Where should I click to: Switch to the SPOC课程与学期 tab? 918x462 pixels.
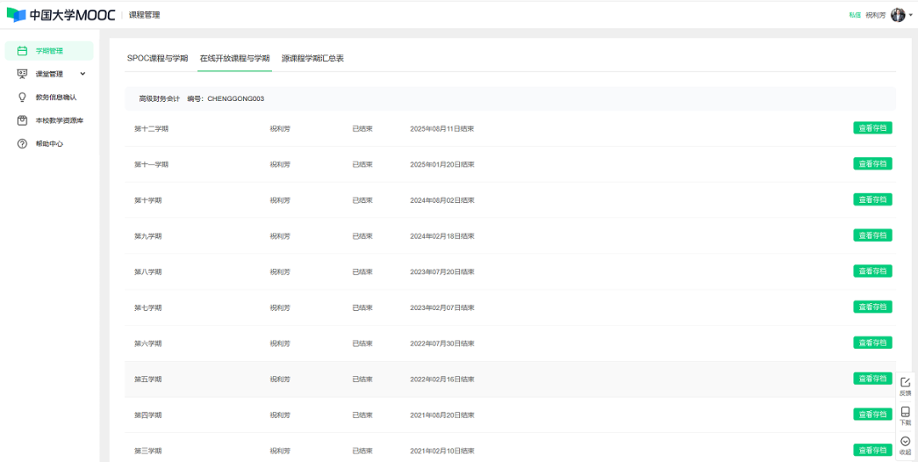[157, 59]
